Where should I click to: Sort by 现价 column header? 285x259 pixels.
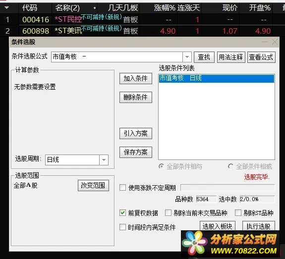(x=230, y=8)
